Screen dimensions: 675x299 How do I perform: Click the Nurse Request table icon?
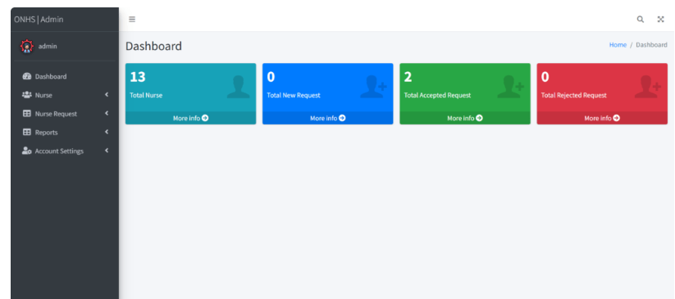point(27,114)
